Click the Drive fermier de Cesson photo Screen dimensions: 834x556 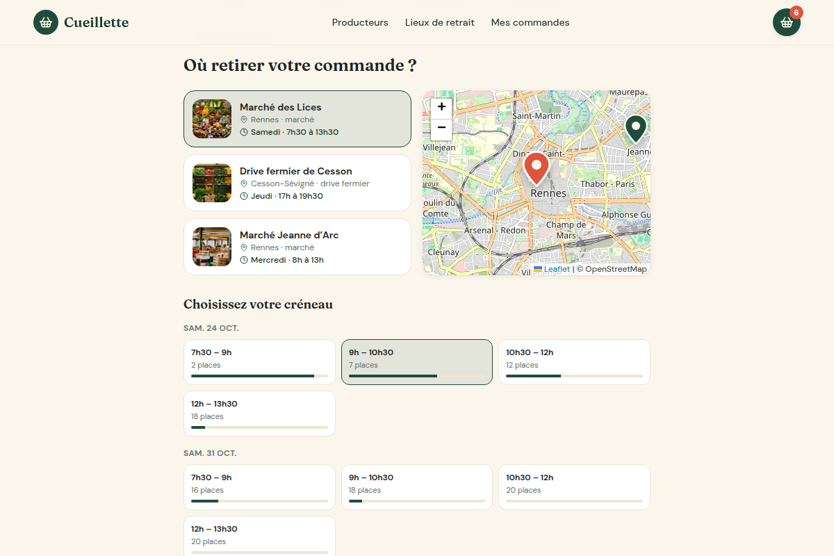212,183
